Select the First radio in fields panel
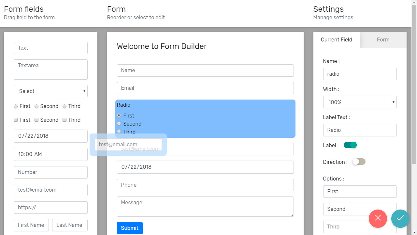The image size is (417, 235). click(16, 106)
